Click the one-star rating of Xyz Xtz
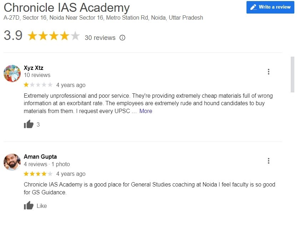The width and height of the screenshot is (304, 225). (x=38, y=85)
